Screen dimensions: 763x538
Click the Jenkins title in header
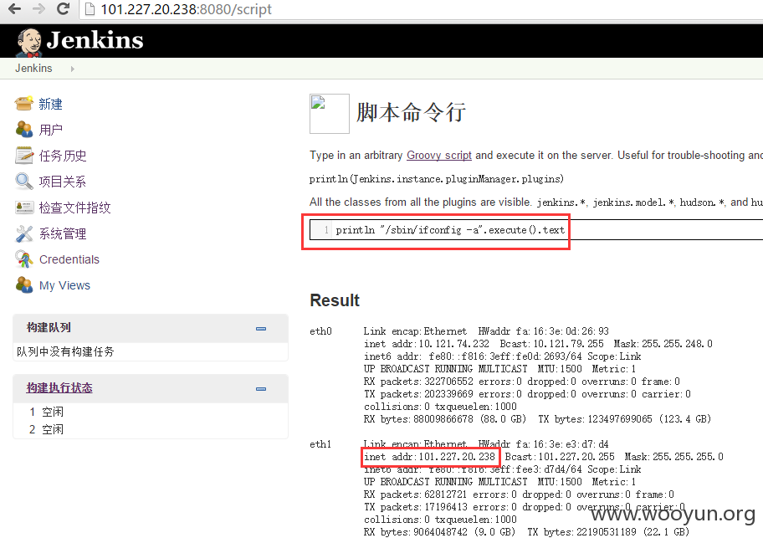point(95,40)
